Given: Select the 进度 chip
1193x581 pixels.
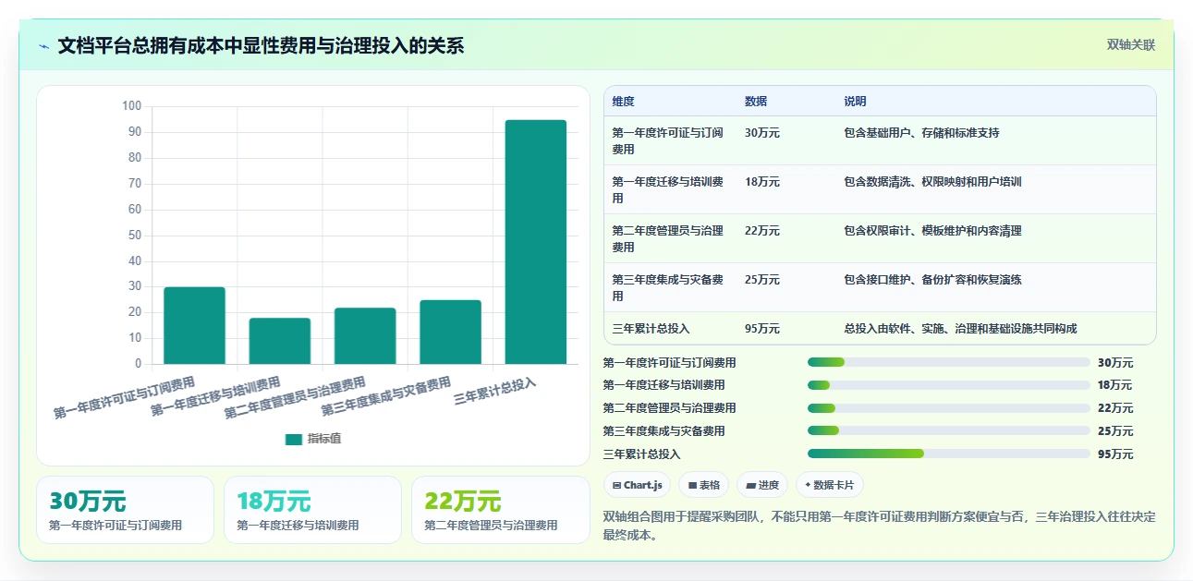Looking at the screenshot, I should coord(762,485).
